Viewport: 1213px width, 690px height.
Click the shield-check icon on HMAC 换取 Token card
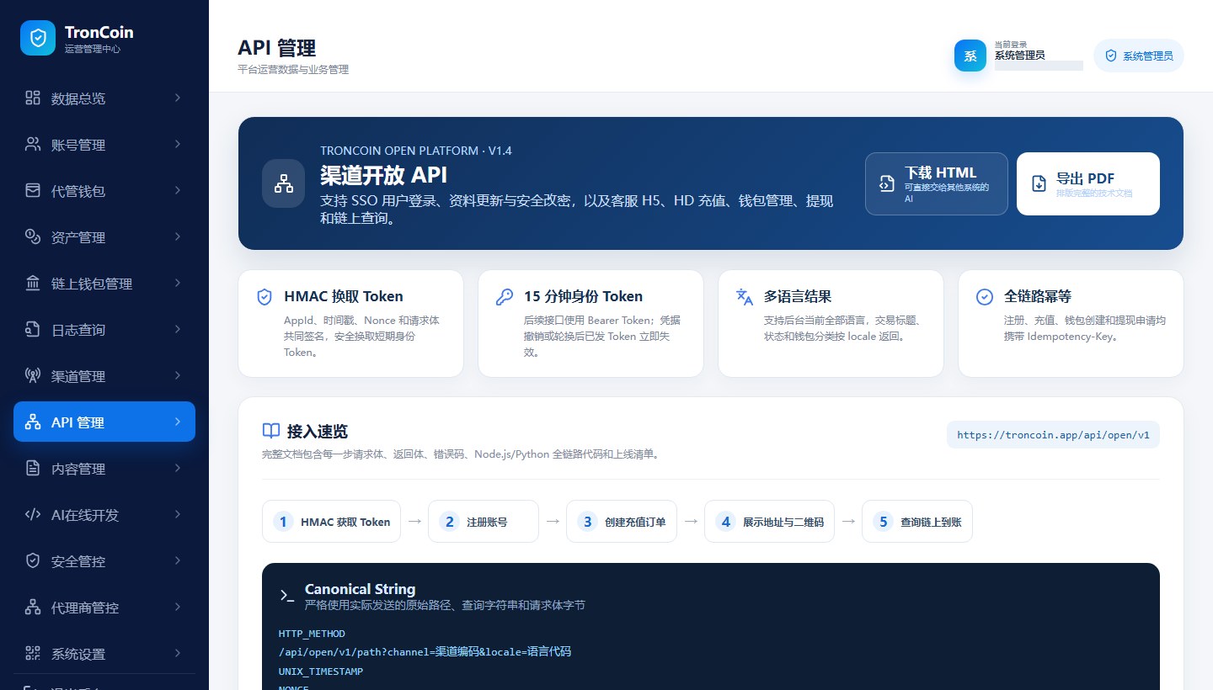265,296
